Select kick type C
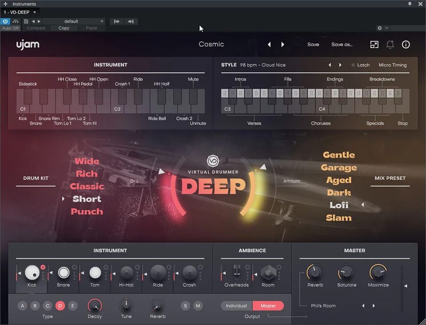Screen dimensions: 426x325 [x=47, y=306]
